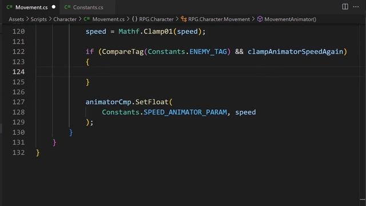The width and height of the screenshot is (366, 206).
Task: Click the C# icon on Constants.cs tab
Action: click(x=67, y=7)
